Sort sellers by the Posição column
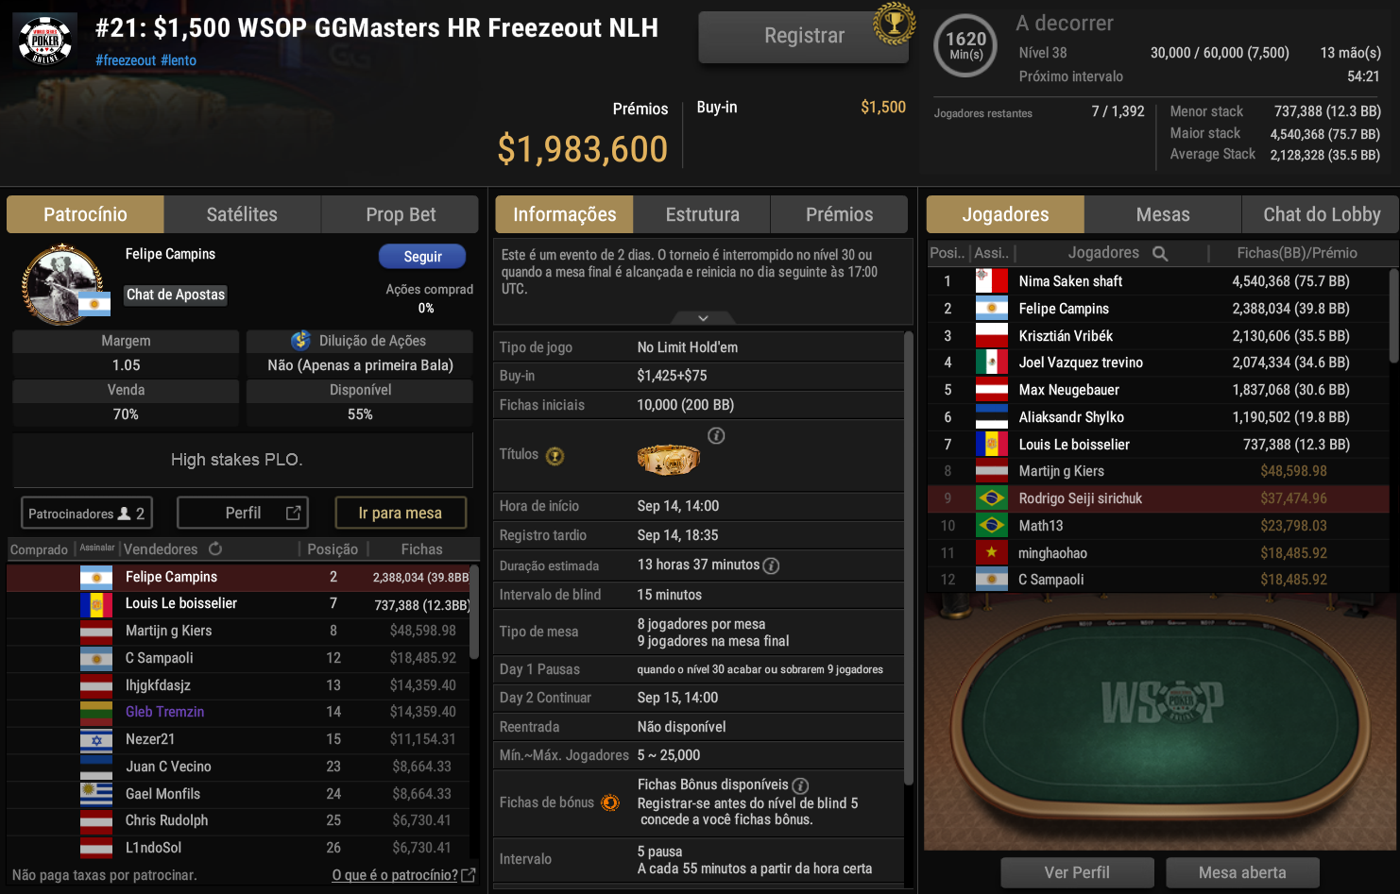 pyautogui.click(x=333, y=549)
